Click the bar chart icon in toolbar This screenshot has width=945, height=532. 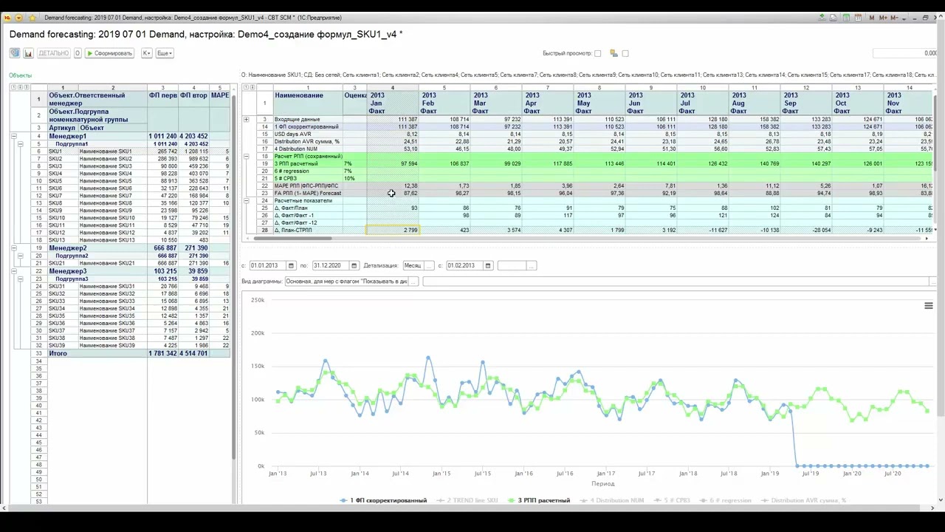pos(28,53)
